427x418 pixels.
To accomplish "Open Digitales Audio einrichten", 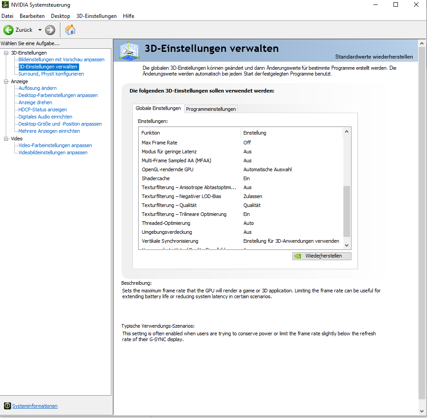I will (45, 117).
